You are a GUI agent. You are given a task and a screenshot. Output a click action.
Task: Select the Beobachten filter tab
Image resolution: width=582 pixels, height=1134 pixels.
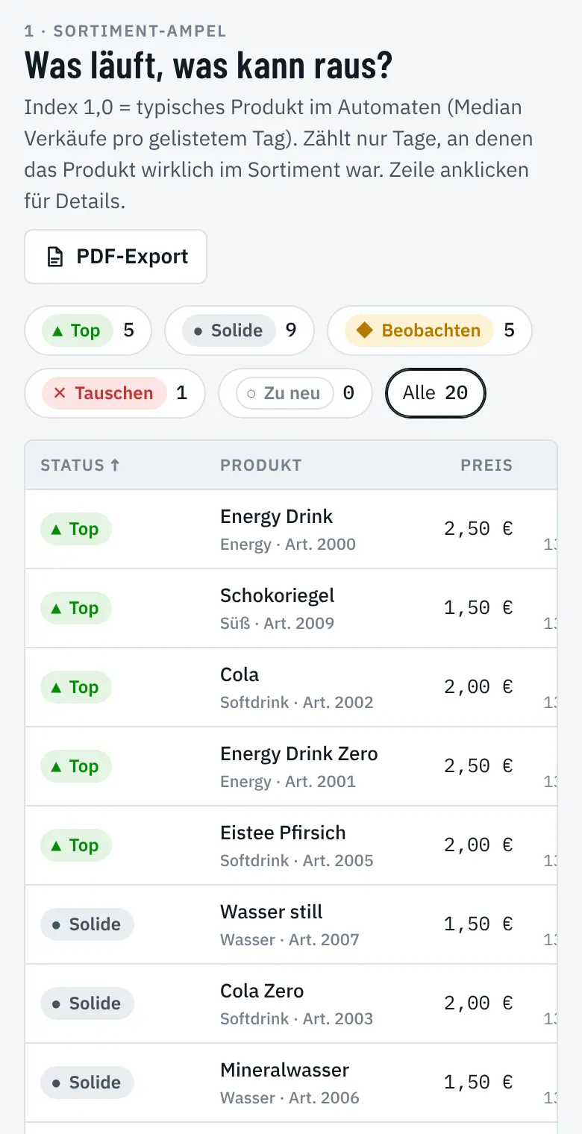[430, 331]
